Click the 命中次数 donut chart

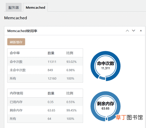point(106,66)
